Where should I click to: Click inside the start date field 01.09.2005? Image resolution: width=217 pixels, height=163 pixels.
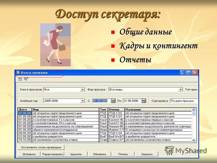101,100
